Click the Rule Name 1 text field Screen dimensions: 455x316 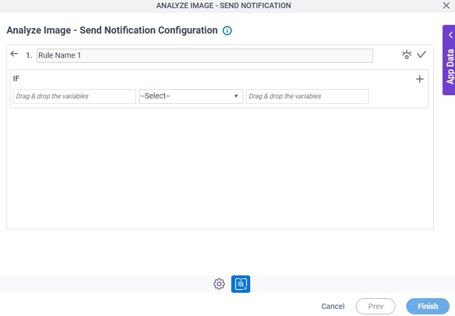205,56
